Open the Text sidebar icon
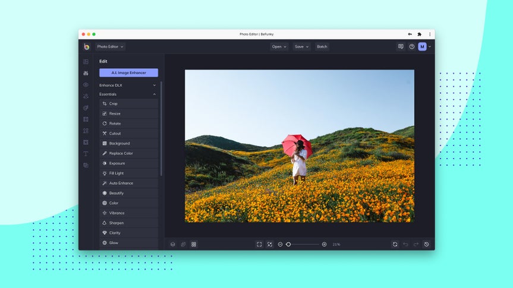 (x=86, y=154)
